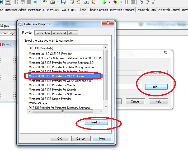
Task: Open the dropdown arrow next to Open icon
Action: 58,2
